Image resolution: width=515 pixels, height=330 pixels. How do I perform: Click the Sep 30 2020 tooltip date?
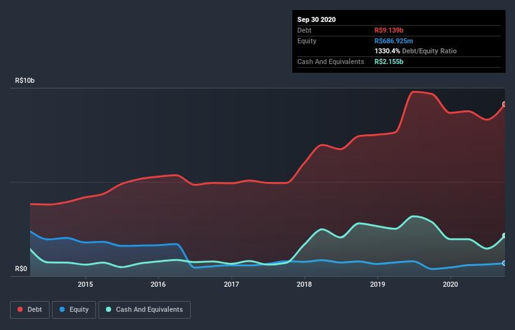coord(317,19)
